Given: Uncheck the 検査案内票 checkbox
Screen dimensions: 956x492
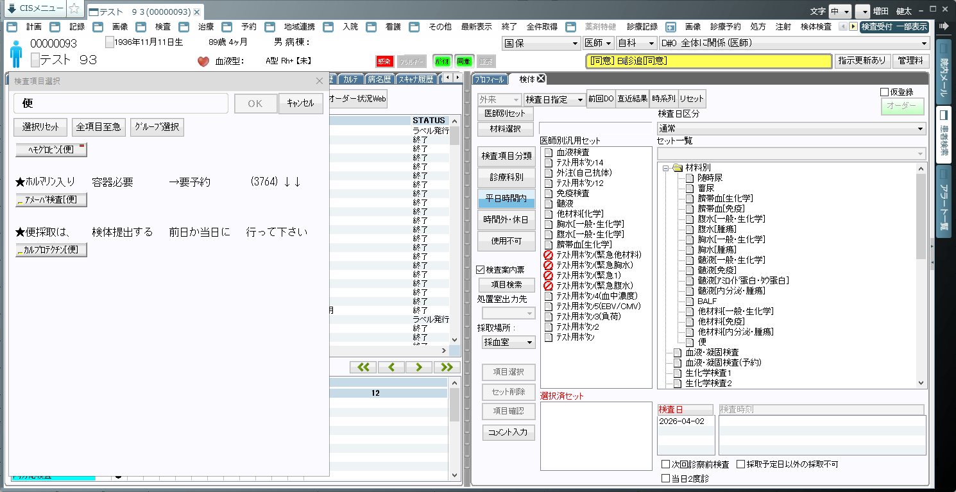Looking at the screenshot, I should tap(481, 270).
